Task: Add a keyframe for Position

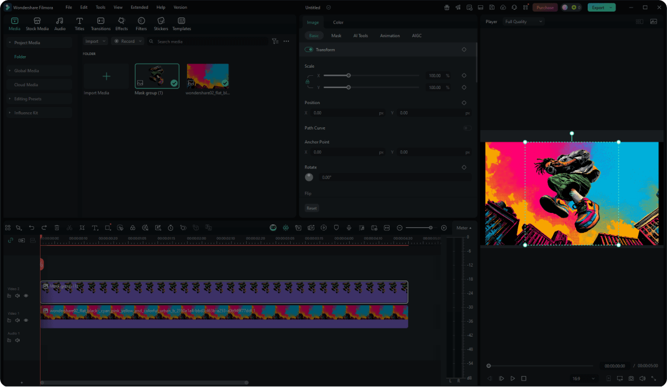Action: coord(464,103)
